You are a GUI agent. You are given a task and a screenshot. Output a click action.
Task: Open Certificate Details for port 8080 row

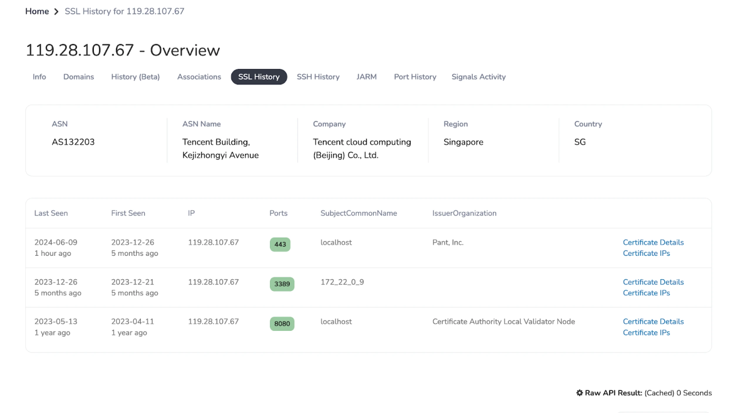tap(653, 321)
